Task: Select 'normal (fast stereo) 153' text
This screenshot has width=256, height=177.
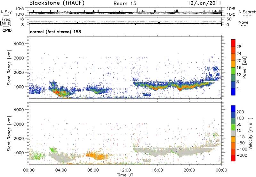Action: 55,32
